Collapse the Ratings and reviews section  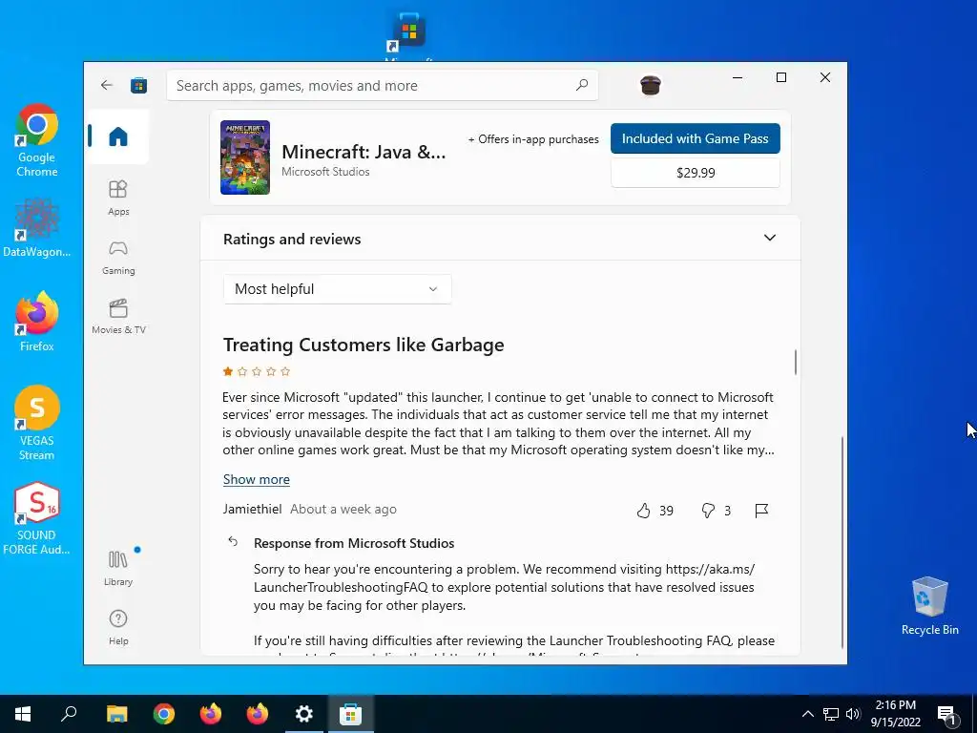(x=770, y=238)
